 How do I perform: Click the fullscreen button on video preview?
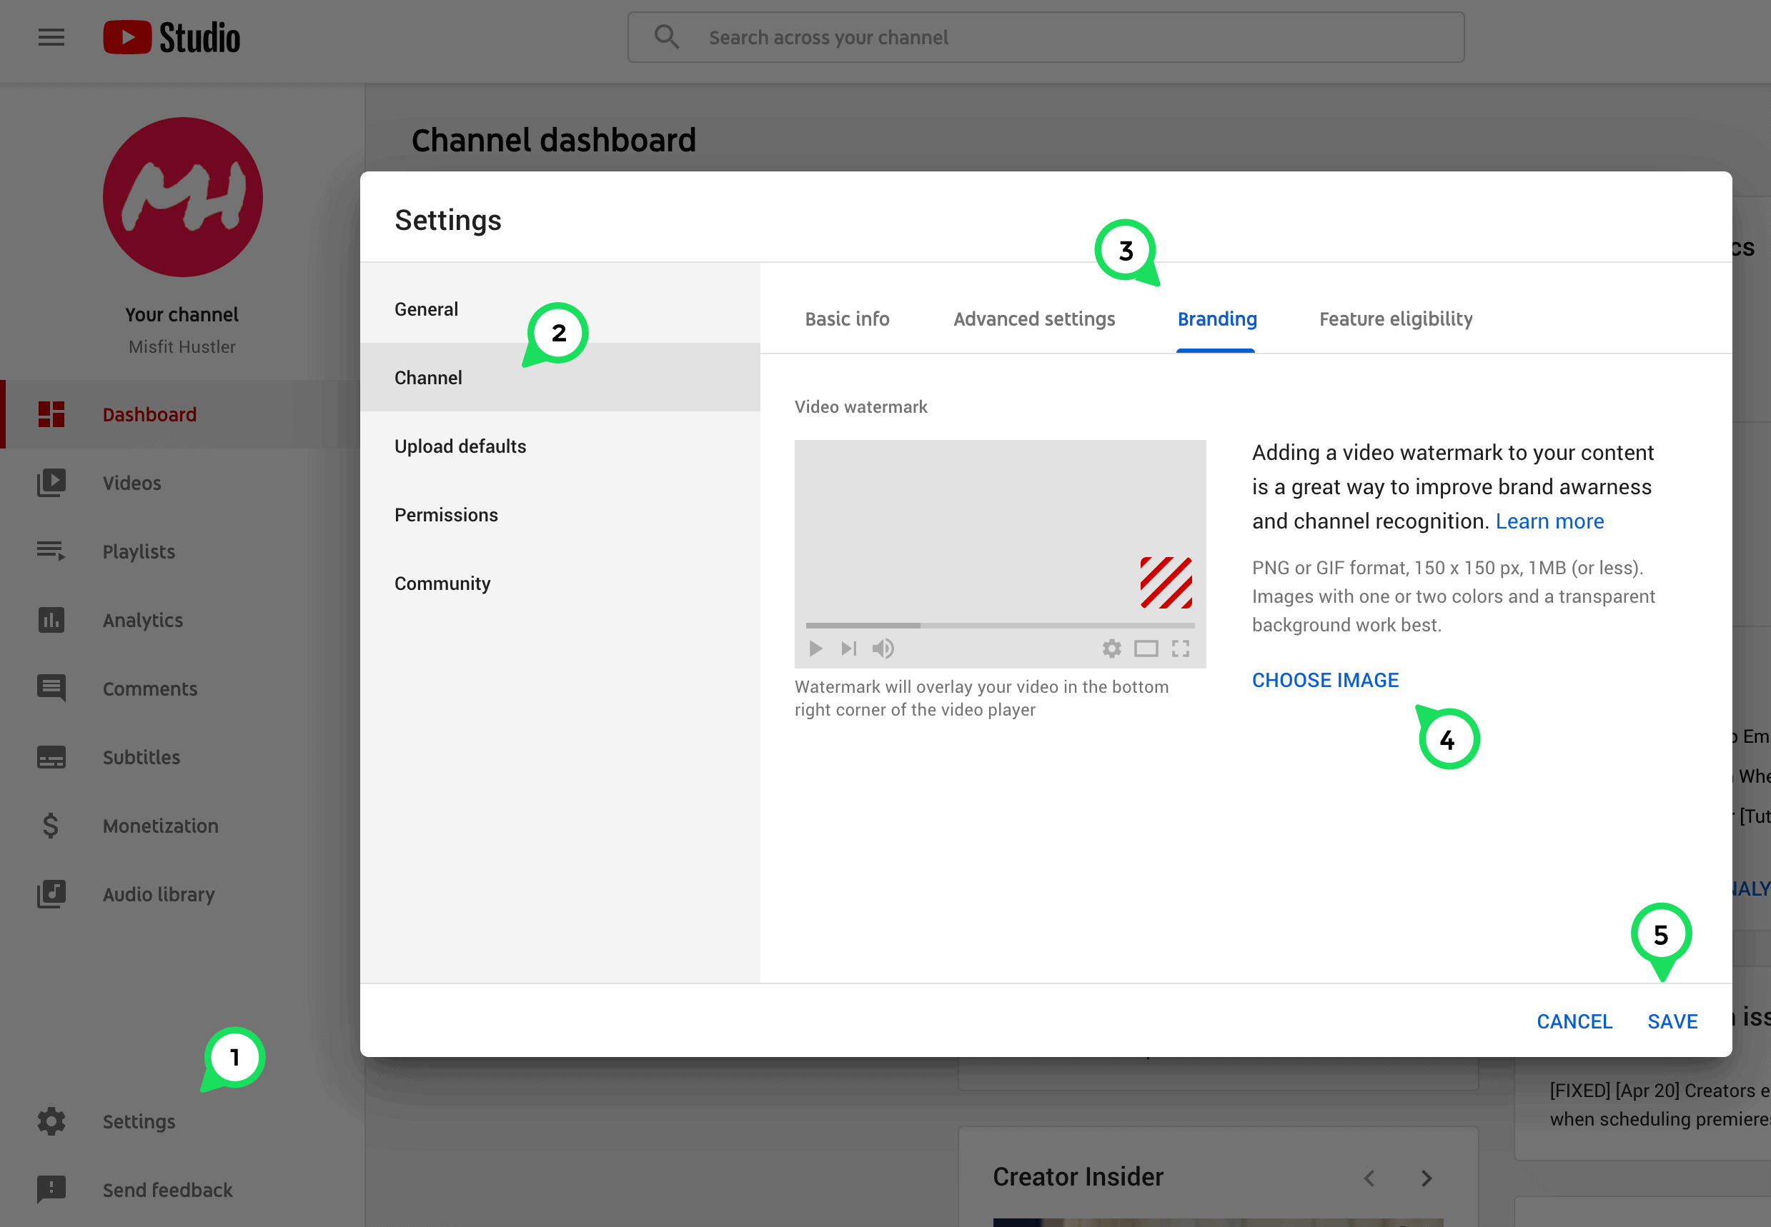(x=1181, y=648)
